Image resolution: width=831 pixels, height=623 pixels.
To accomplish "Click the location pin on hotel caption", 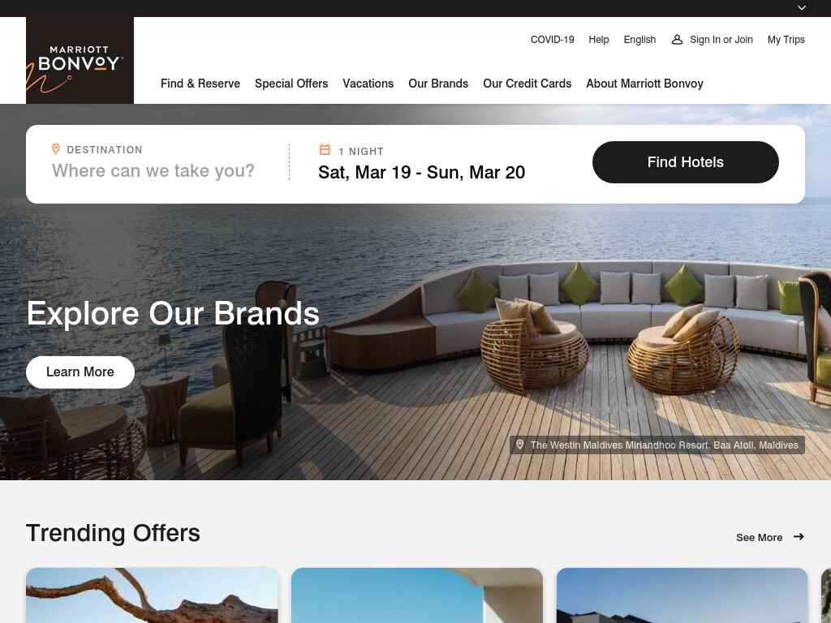I will (x=520, y=445).
